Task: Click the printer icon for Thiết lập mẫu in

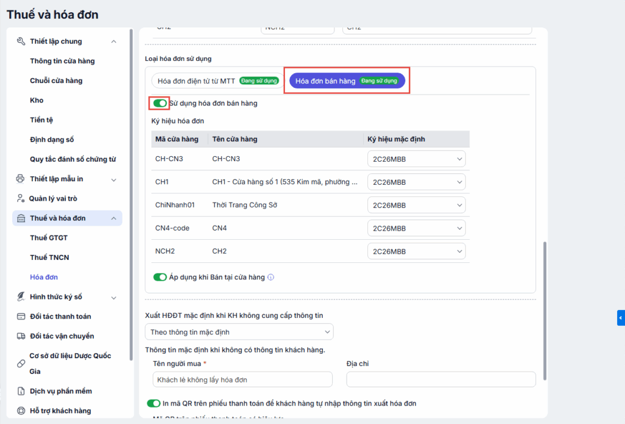Action: click(20, 179)
